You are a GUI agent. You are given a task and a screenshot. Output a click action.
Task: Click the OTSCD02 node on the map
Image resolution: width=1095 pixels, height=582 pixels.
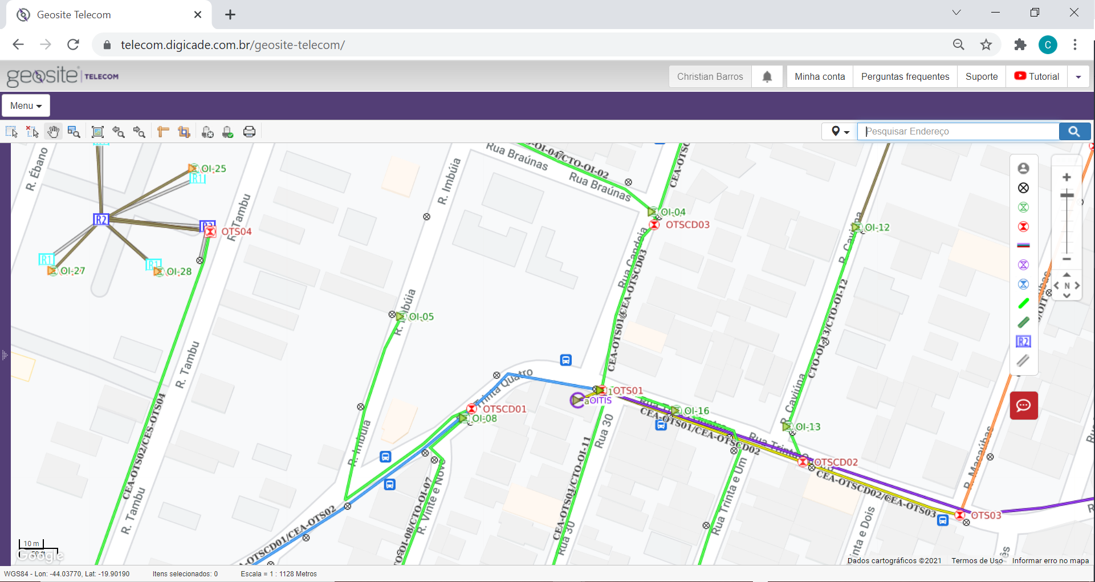point(803,462)
